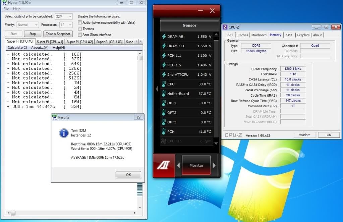Open SPD tab in CPU-Z
343x222 pixels.
[x=289, y=35]
